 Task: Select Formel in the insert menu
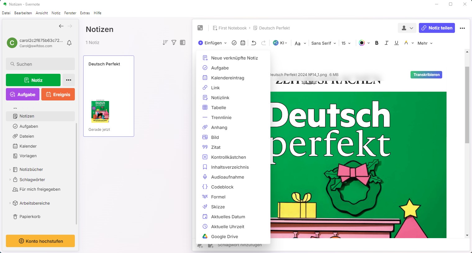(x=233, y=197)
